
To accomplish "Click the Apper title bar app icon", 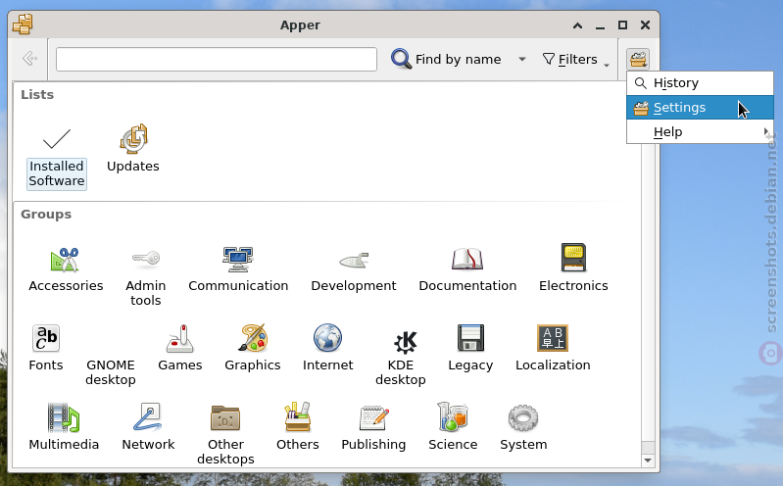I will click(23, 24).
